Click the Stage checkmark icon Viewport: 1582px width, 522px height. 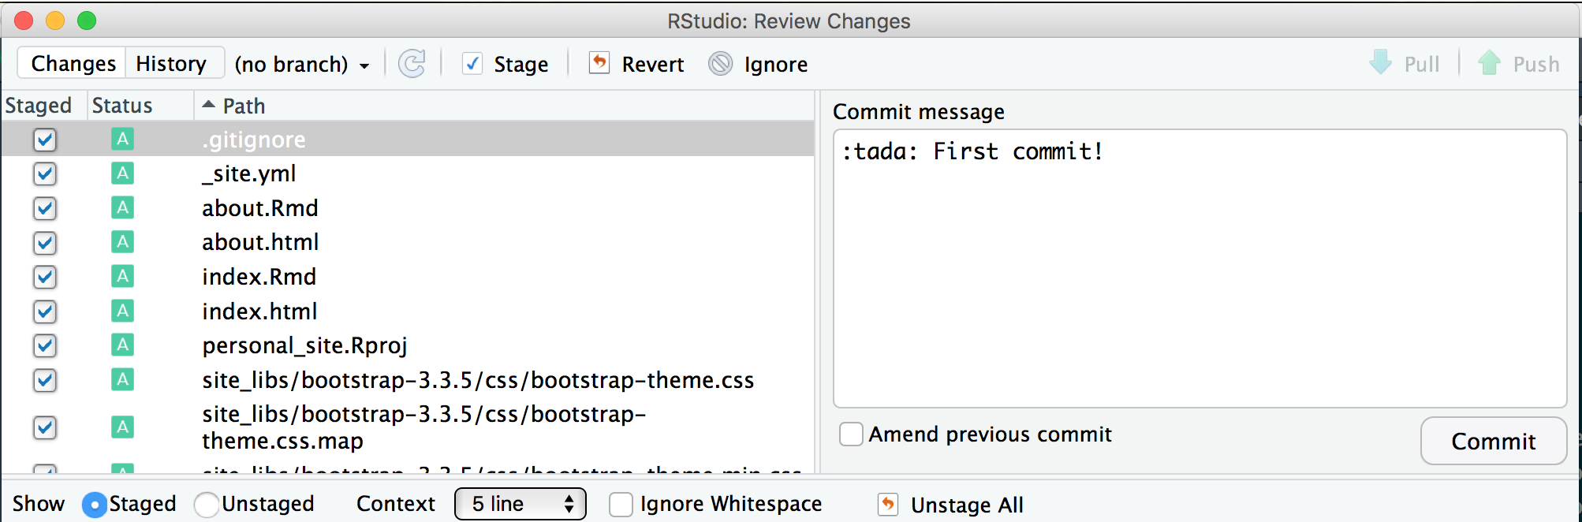point(472,64)
